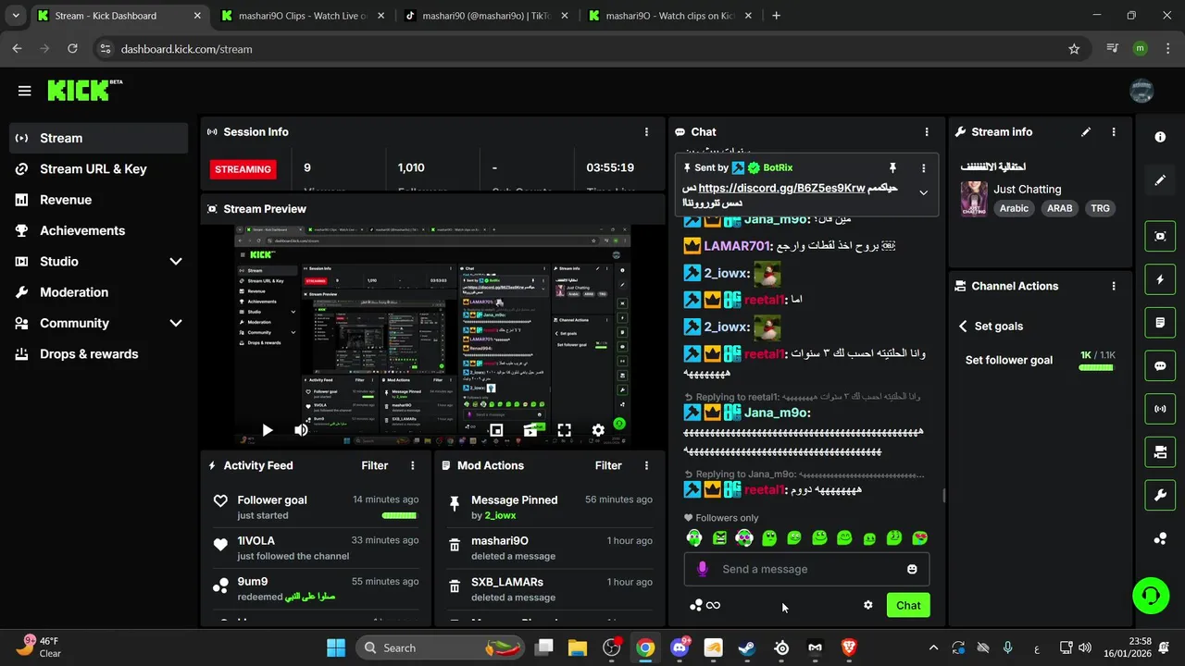Click the Send a message input
This screenshot has height=666, width=1185.
(805, 569)
